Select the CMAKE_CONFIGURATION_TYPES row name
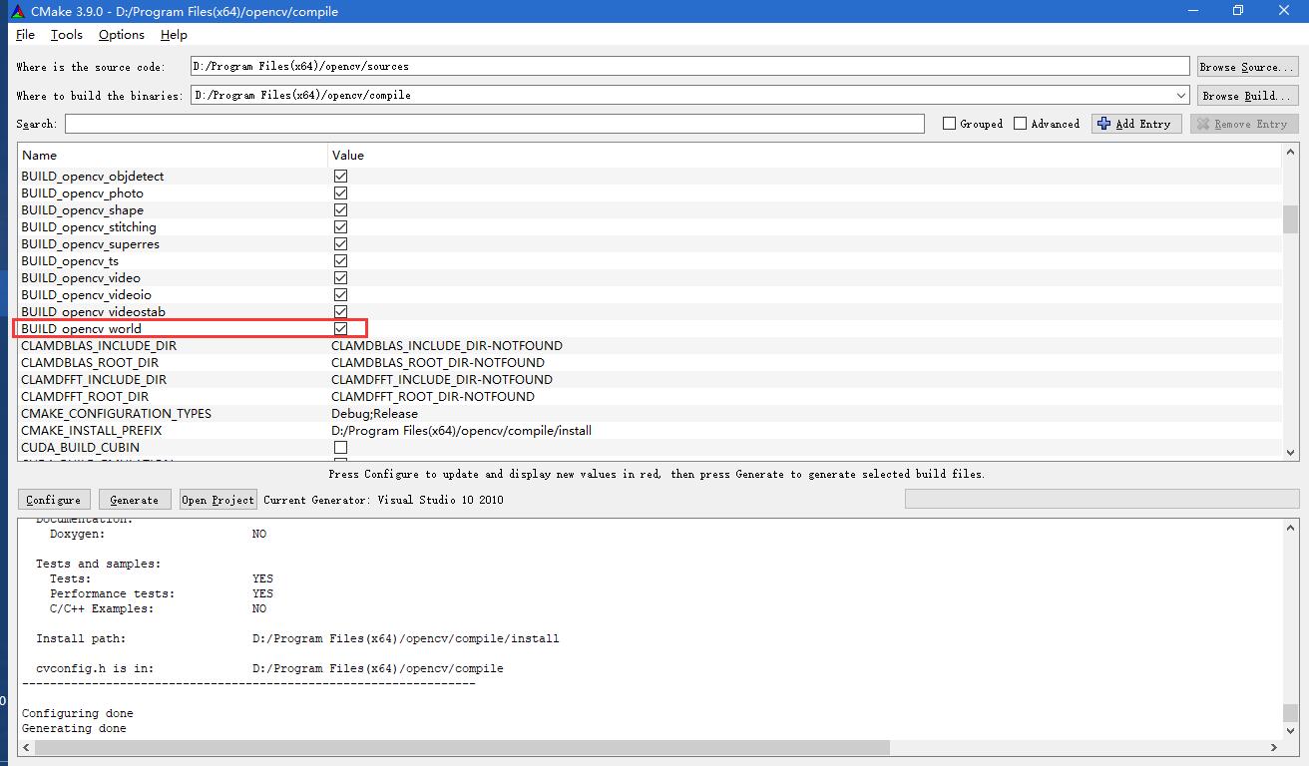Viewport: 1309px width, 766px height. (116, 414)
